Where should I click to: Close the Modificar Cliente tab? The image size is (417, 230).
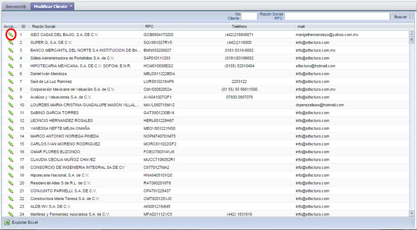[x=71, y=6]
